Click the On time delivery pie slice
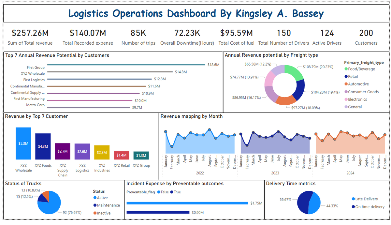The width and height of the screenshot is (391, 225). 303,202
